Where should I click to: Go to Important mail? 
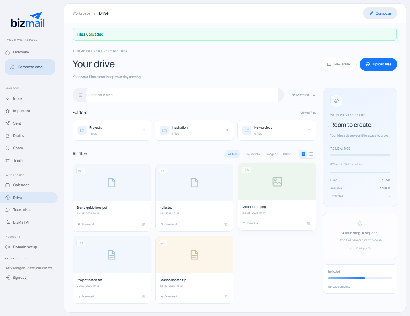point(29,111)
